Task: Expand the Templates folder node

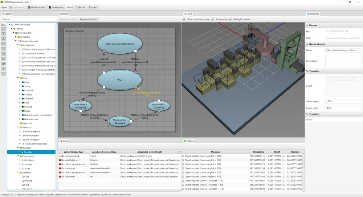Action: coord(16,37)
